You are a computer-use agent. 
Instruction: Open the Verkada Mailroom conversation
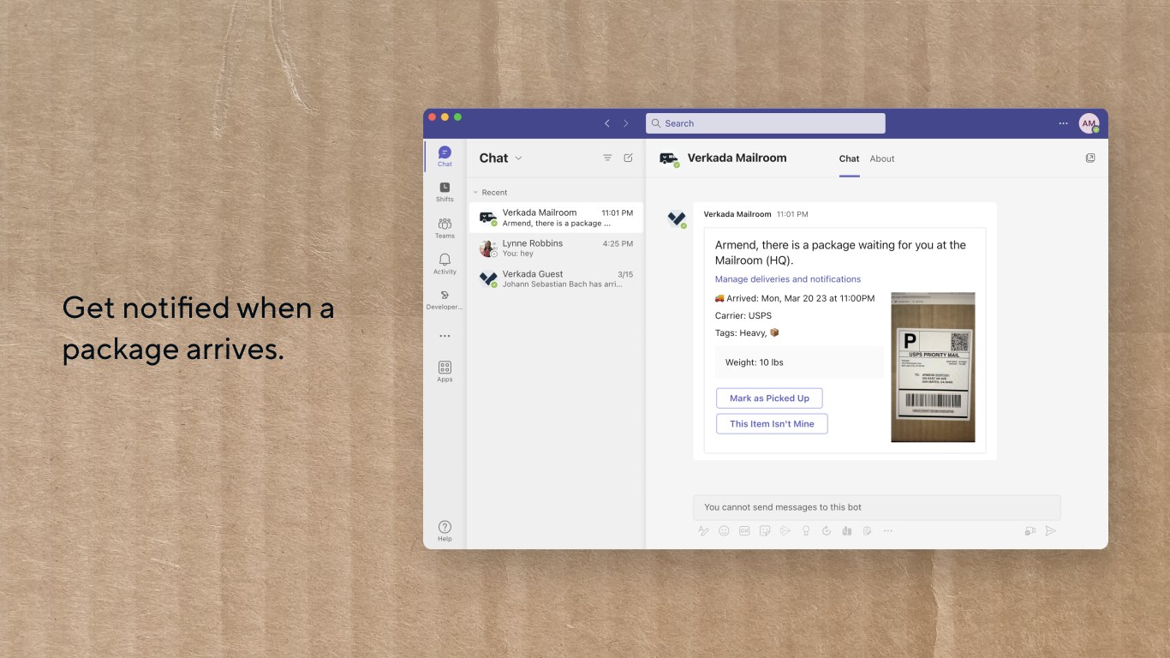(x=556, y=218)
